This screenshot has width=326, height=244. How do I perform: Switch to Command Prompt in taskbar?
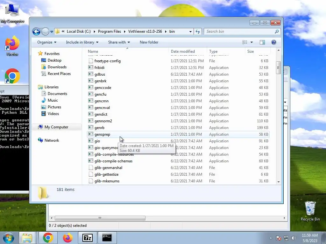click(x=107, y=238)
